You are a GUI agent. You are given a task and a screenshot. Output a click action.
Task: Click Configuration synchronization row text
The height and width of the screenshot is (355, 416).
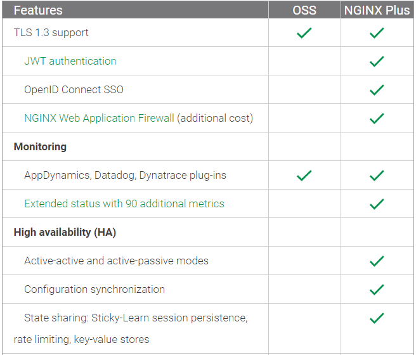94,289
